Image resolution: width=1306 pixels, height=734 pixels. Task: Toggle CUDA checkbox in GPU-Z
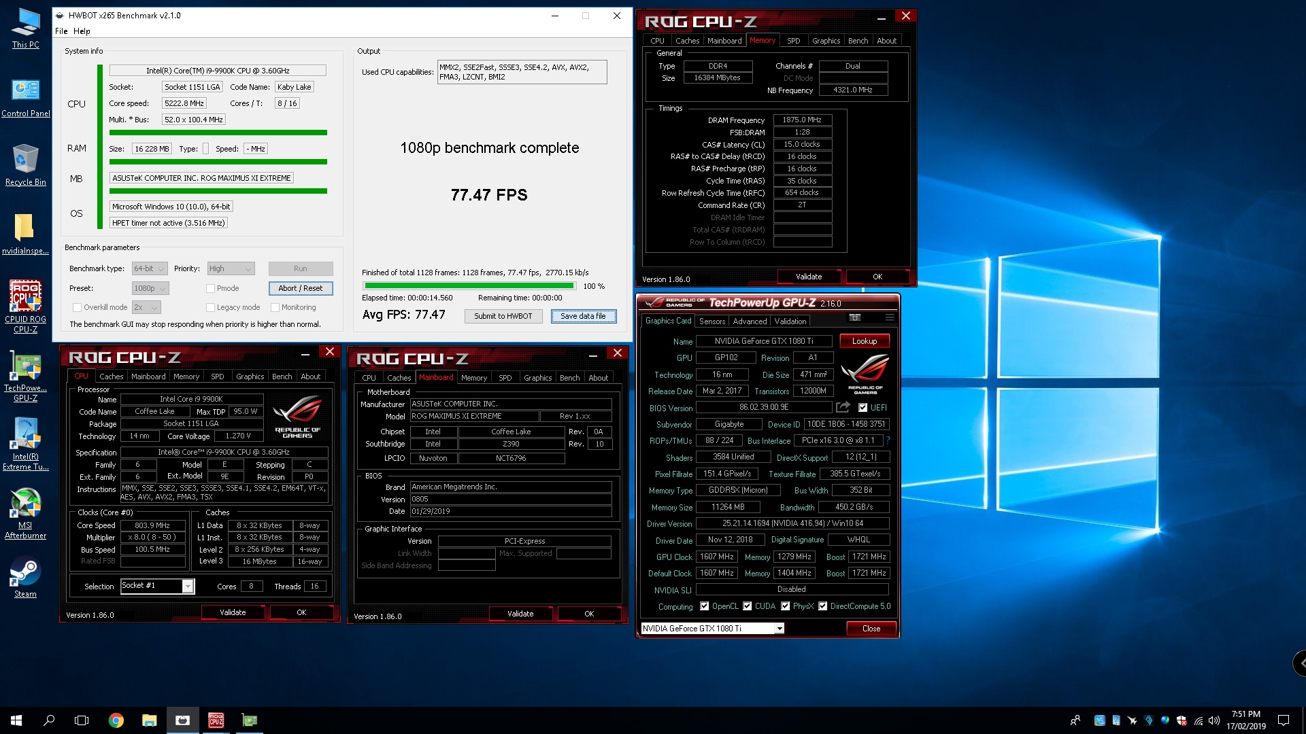click(x=747, y=606)
